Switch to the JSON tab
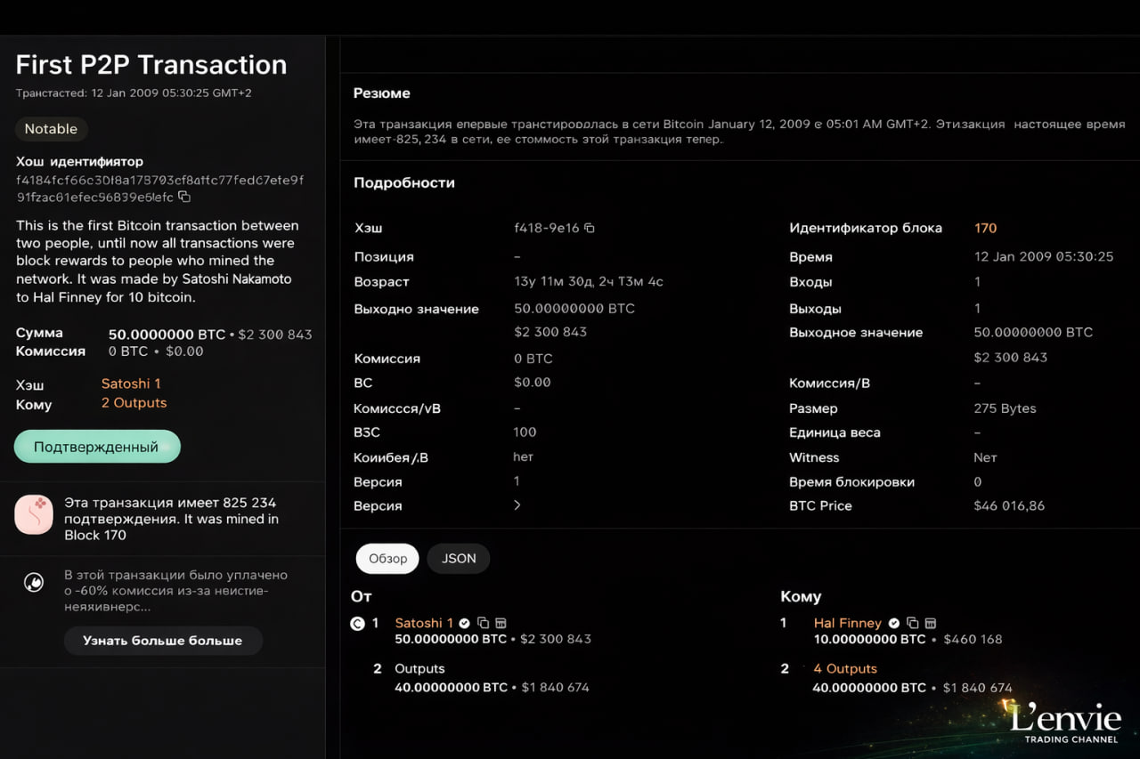 click(459, 559)
